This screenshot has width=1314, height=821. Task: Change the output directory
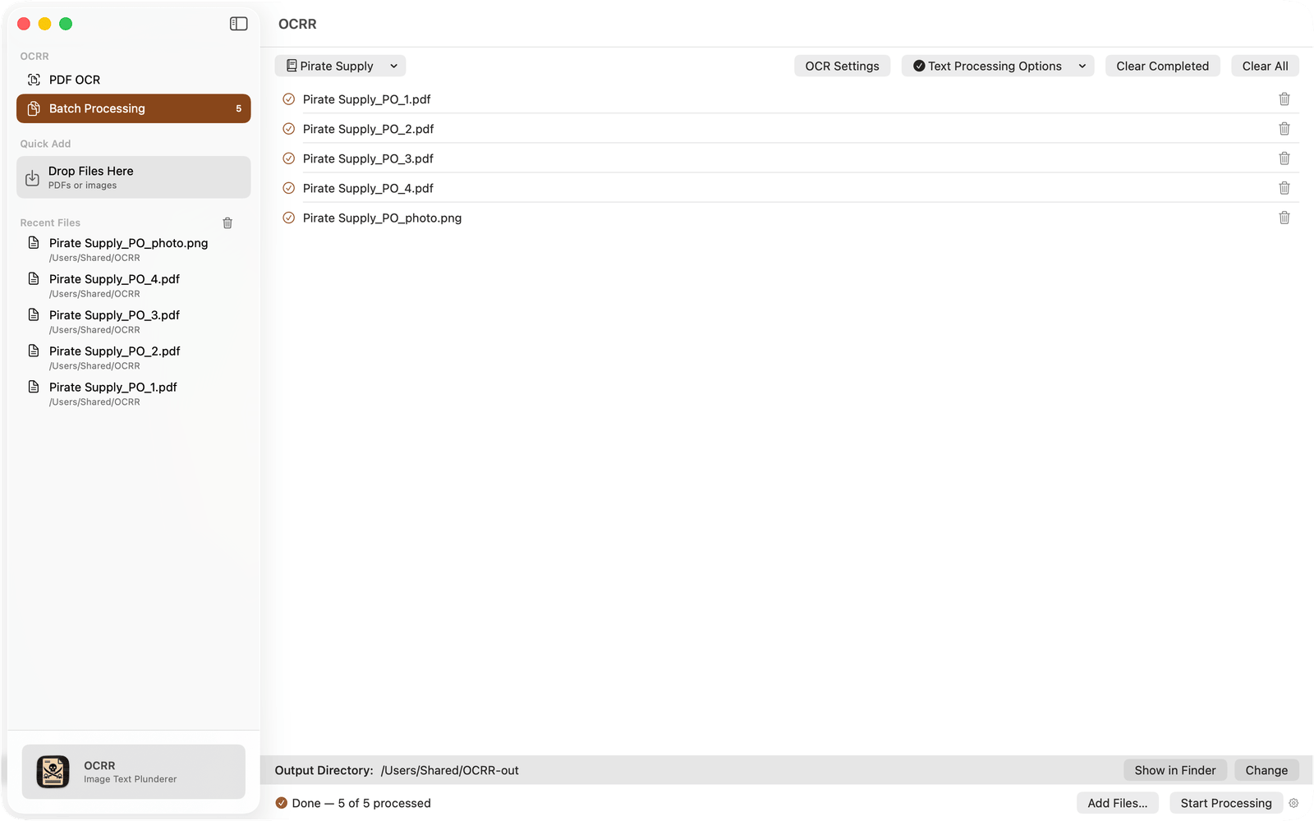tap(1266, 770)
